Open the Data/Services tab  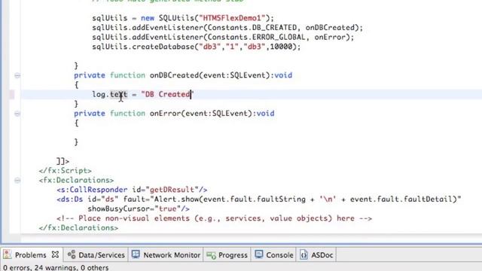click(x=96, y=255)
